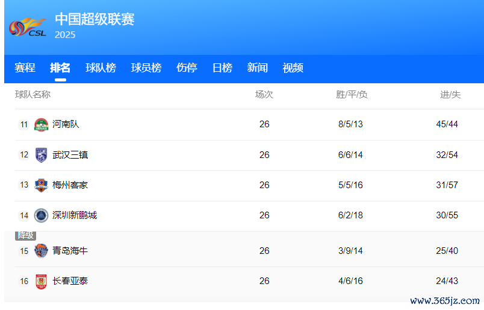Click the 青岛海牛 team crest icon
Image resolution: width=484 pixels, height=310 pixels.
41,251
